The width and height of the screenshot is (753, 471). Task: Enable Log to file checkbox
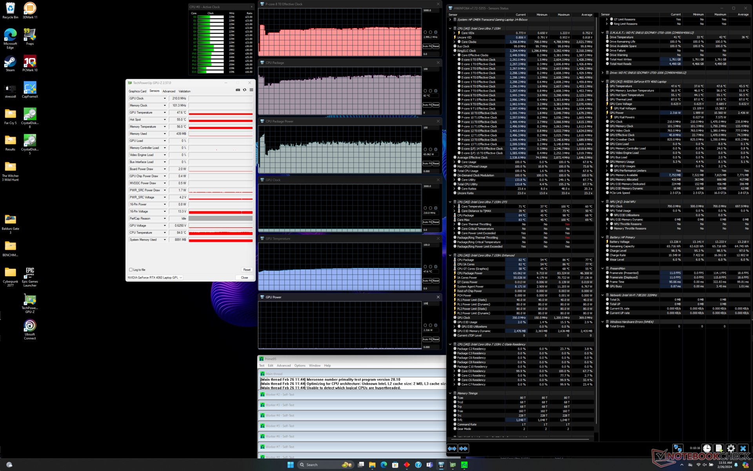(131, 270)
